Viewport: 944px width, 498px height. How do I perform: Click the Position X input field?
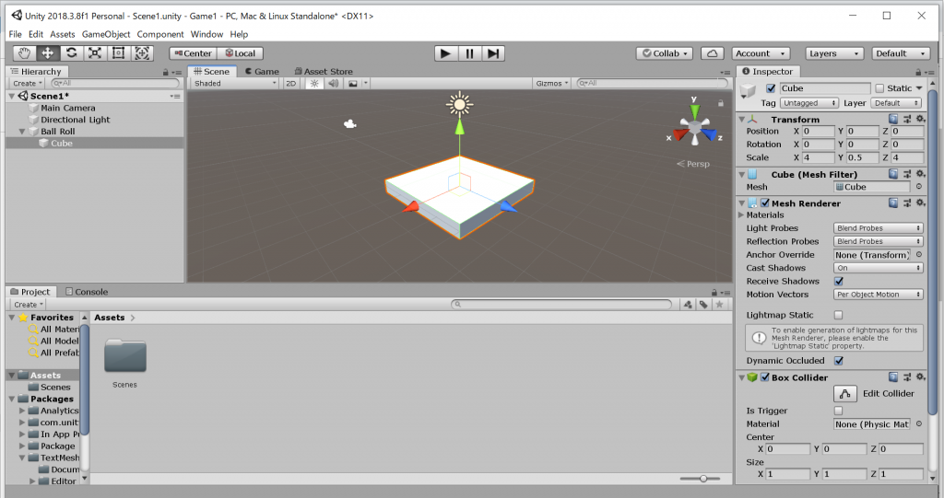coord(818,131)
